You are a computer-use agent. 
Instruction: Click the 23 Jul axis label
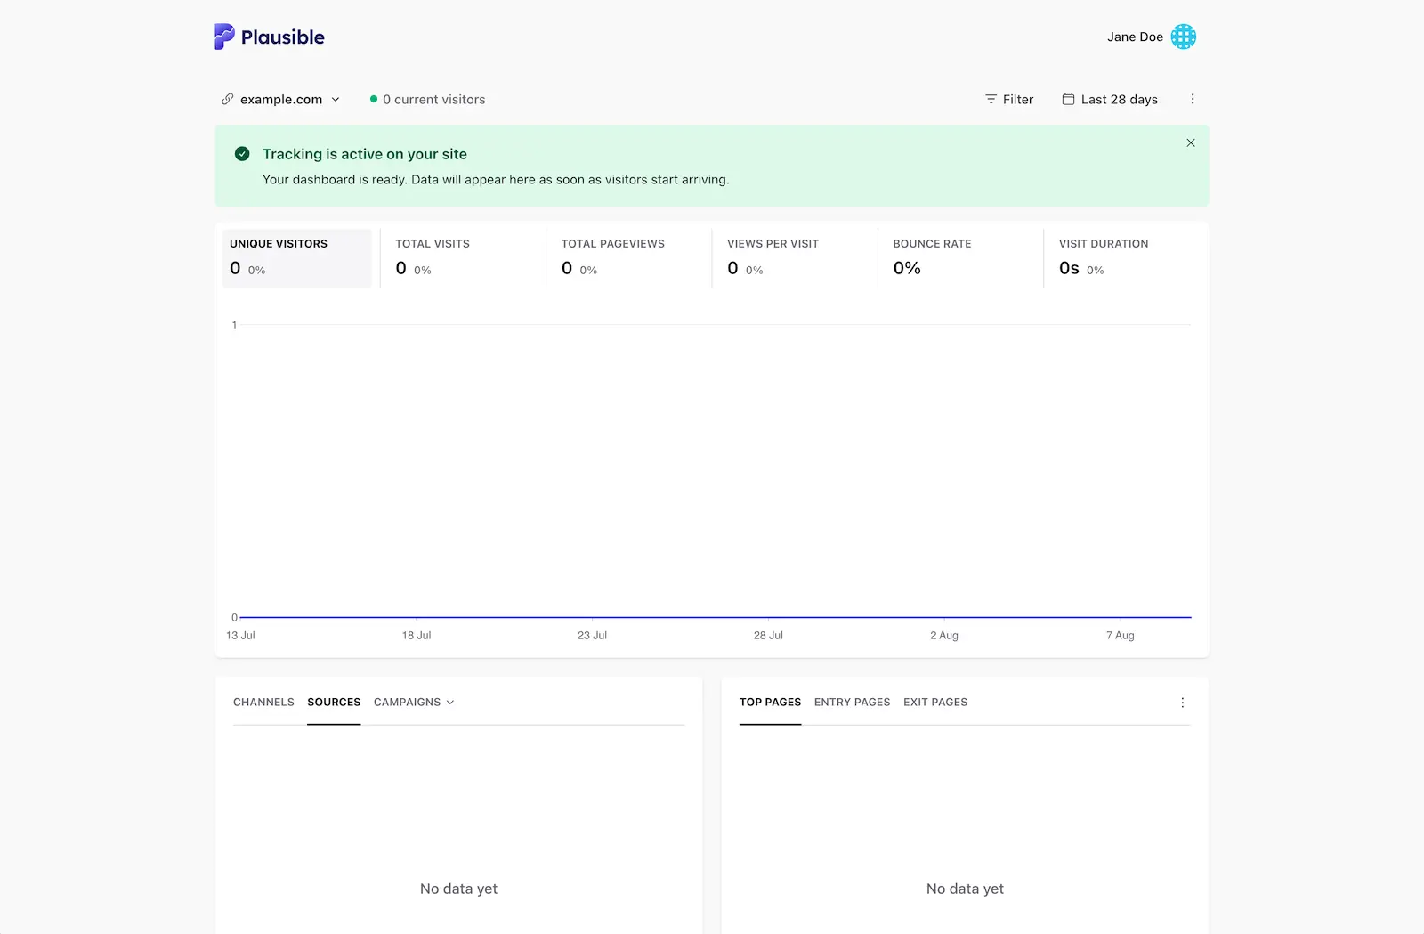[x=592, y=635]
